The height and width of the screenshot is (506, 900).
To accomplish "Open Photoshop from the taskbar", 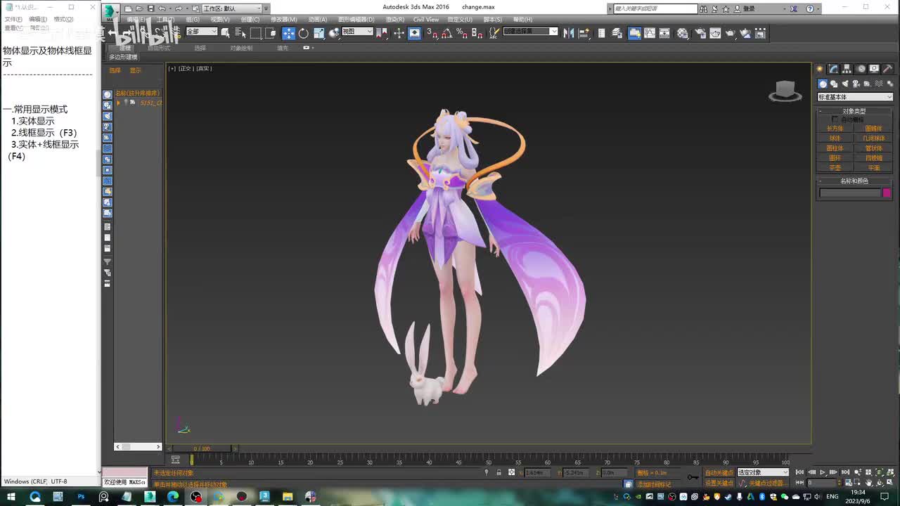I will [81, 496].
